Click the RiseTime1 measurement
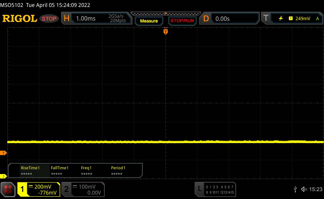The height and width of the screenshot is (199, 324). 30,171
